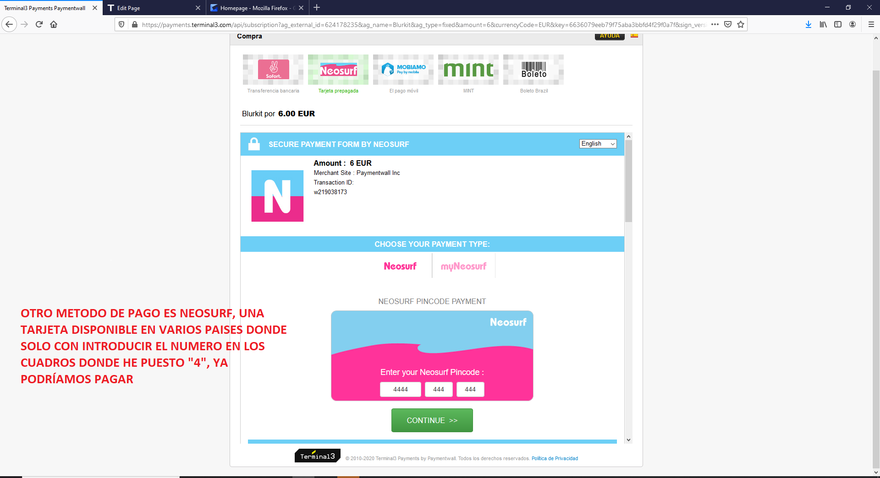Click the forward navigation arrow
The height and width of the screenshot is (478, 880).
(24, 24)
